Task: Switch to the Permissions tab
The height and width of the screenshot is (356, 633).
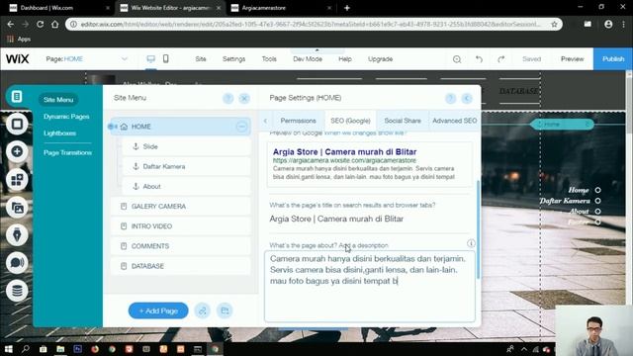Action: [299, 121]
